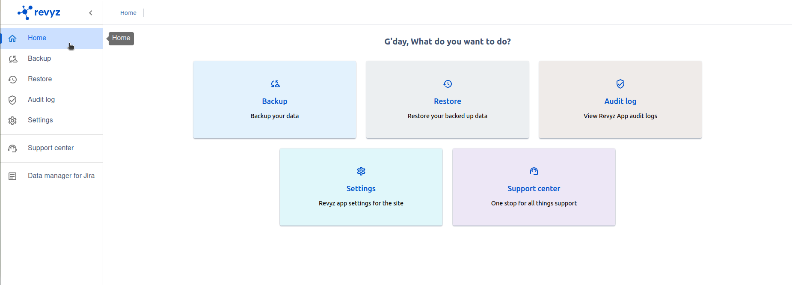Click the gear icon on Settings card

(x=361, y=171)
